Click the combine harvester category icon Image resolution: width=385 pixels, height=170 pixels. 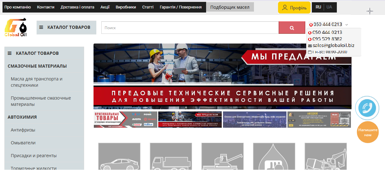pyautogui.click(x=222, y=156)
